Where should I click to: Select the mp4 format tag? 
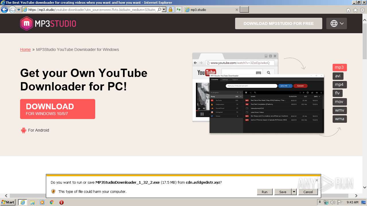[x=340, y=85]
